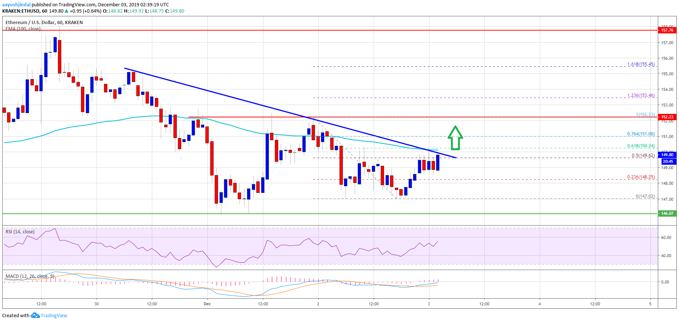Click the 157.76 red price label

(x=667, y=30)
